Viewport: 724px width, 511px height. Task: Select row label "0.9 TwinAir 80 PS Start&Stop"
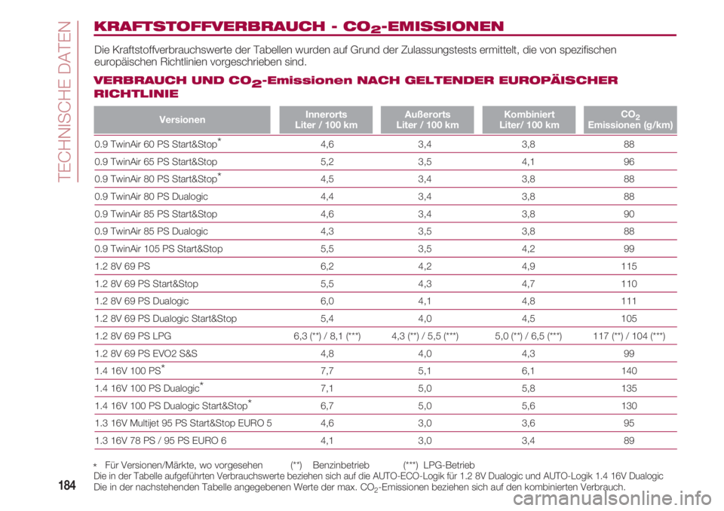click(x=158, y=179)
